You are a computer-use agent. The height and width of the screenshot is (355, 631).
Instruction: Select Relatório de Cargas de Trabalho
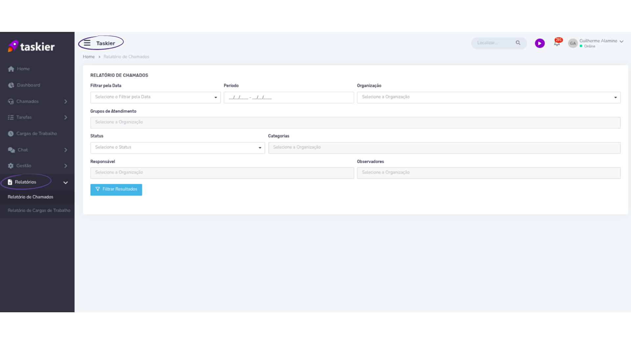point(39,211)
